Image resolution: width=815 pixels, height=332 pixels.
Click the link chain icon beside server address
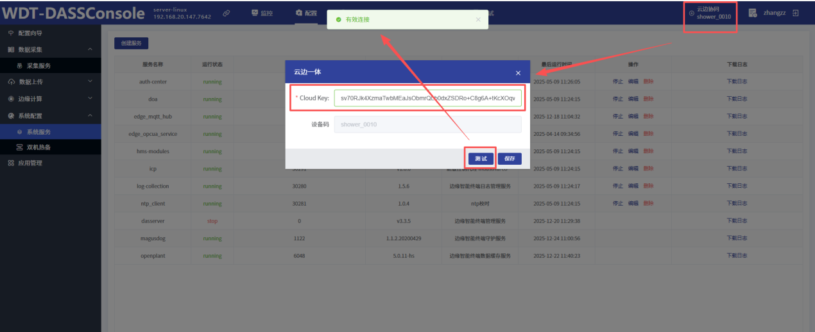point(227,13)
